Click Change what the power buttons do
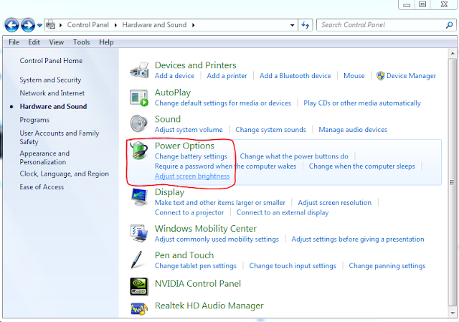 click(x=294, y=156)
